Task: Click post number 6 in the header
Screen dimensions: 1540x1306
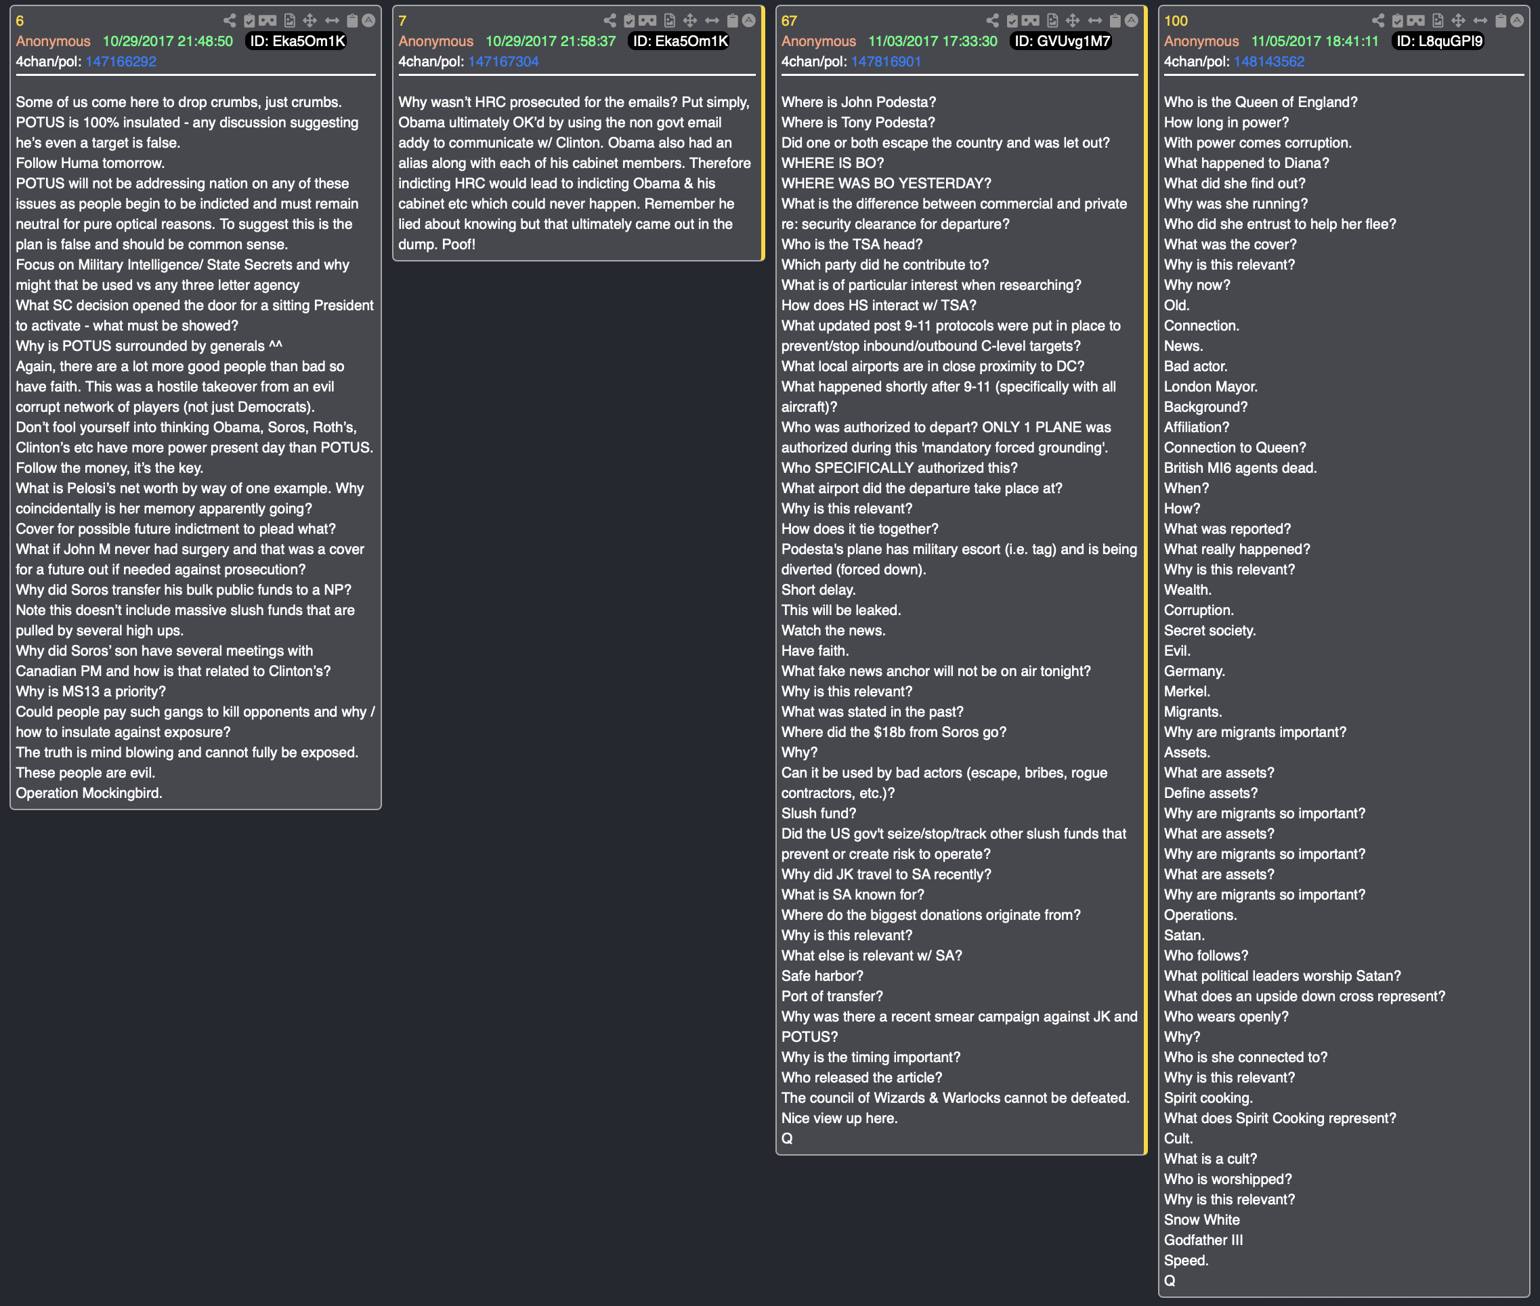Action: pyautogui.click(x=20, y=21)
